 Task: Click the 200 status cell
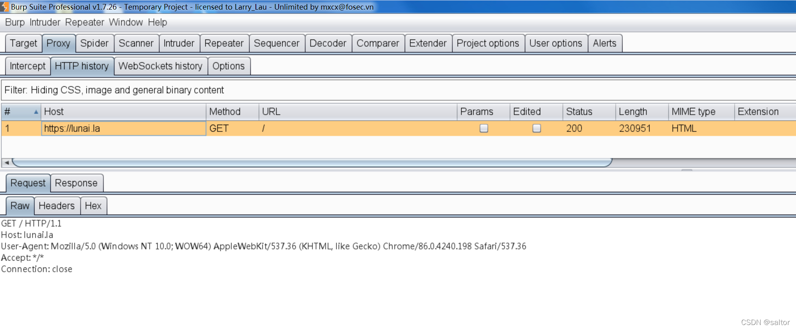[x=589, y=128]
